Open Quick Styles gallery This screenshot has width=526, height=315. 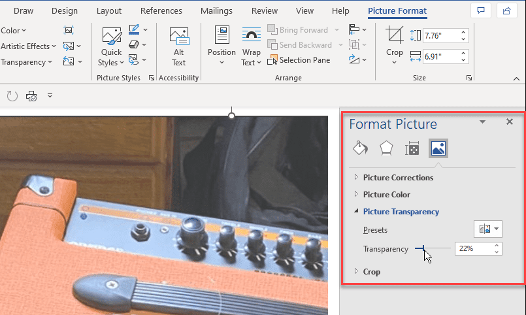pos(112,46)
